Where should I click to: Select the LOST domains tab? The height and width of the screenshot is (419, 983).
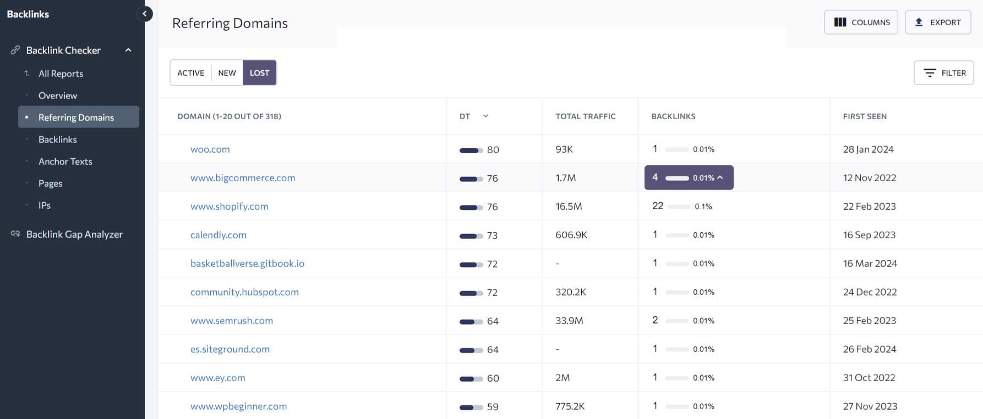259,72
